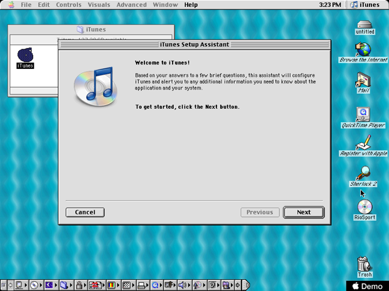The image size is (389, 291).
Task: Open the Speakable Items ear module
Action: (x=214, y=285)
